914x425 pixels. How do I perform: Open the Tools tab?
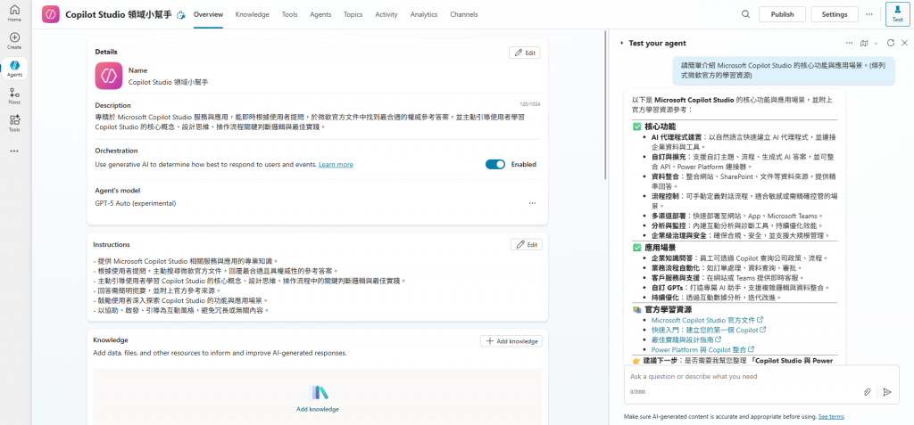(290, 14)
